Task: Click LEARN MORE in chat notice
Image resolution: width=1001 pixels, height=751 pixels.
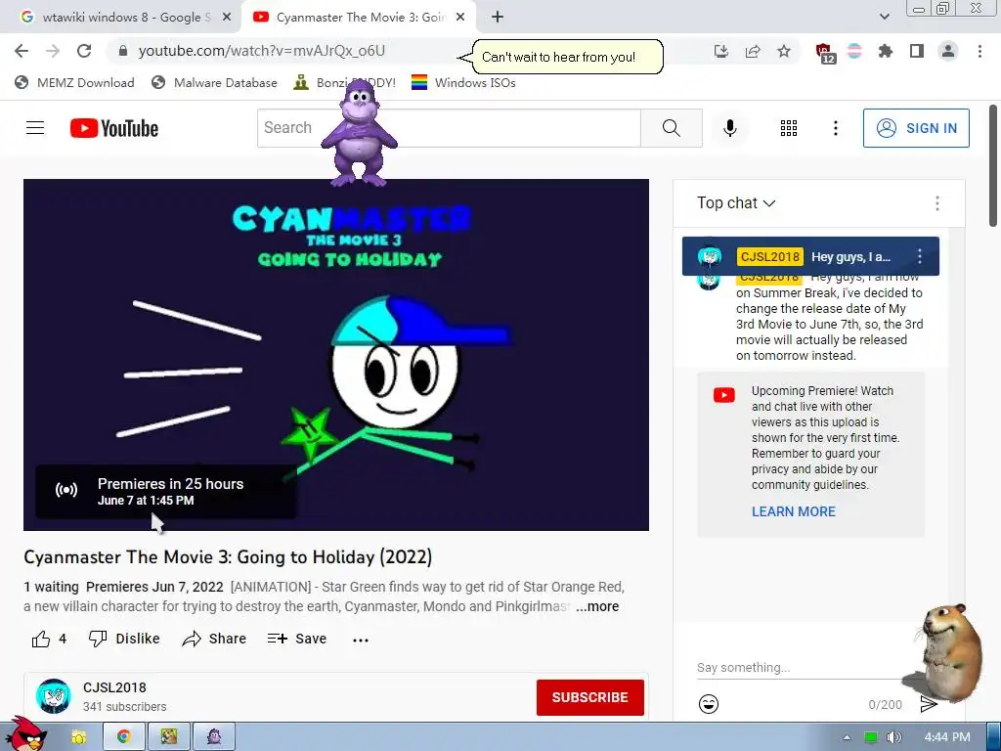Action: (794, 511)
